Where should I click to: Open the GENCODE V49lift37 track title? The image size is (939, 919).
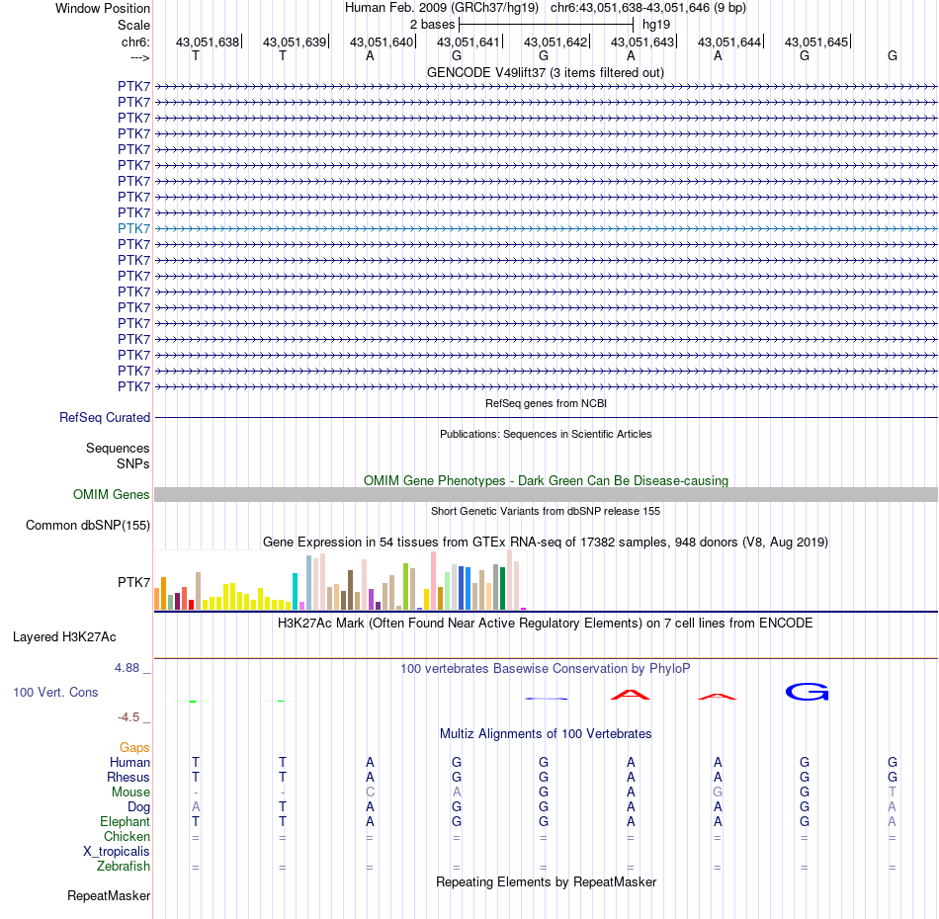coord(545,72)
